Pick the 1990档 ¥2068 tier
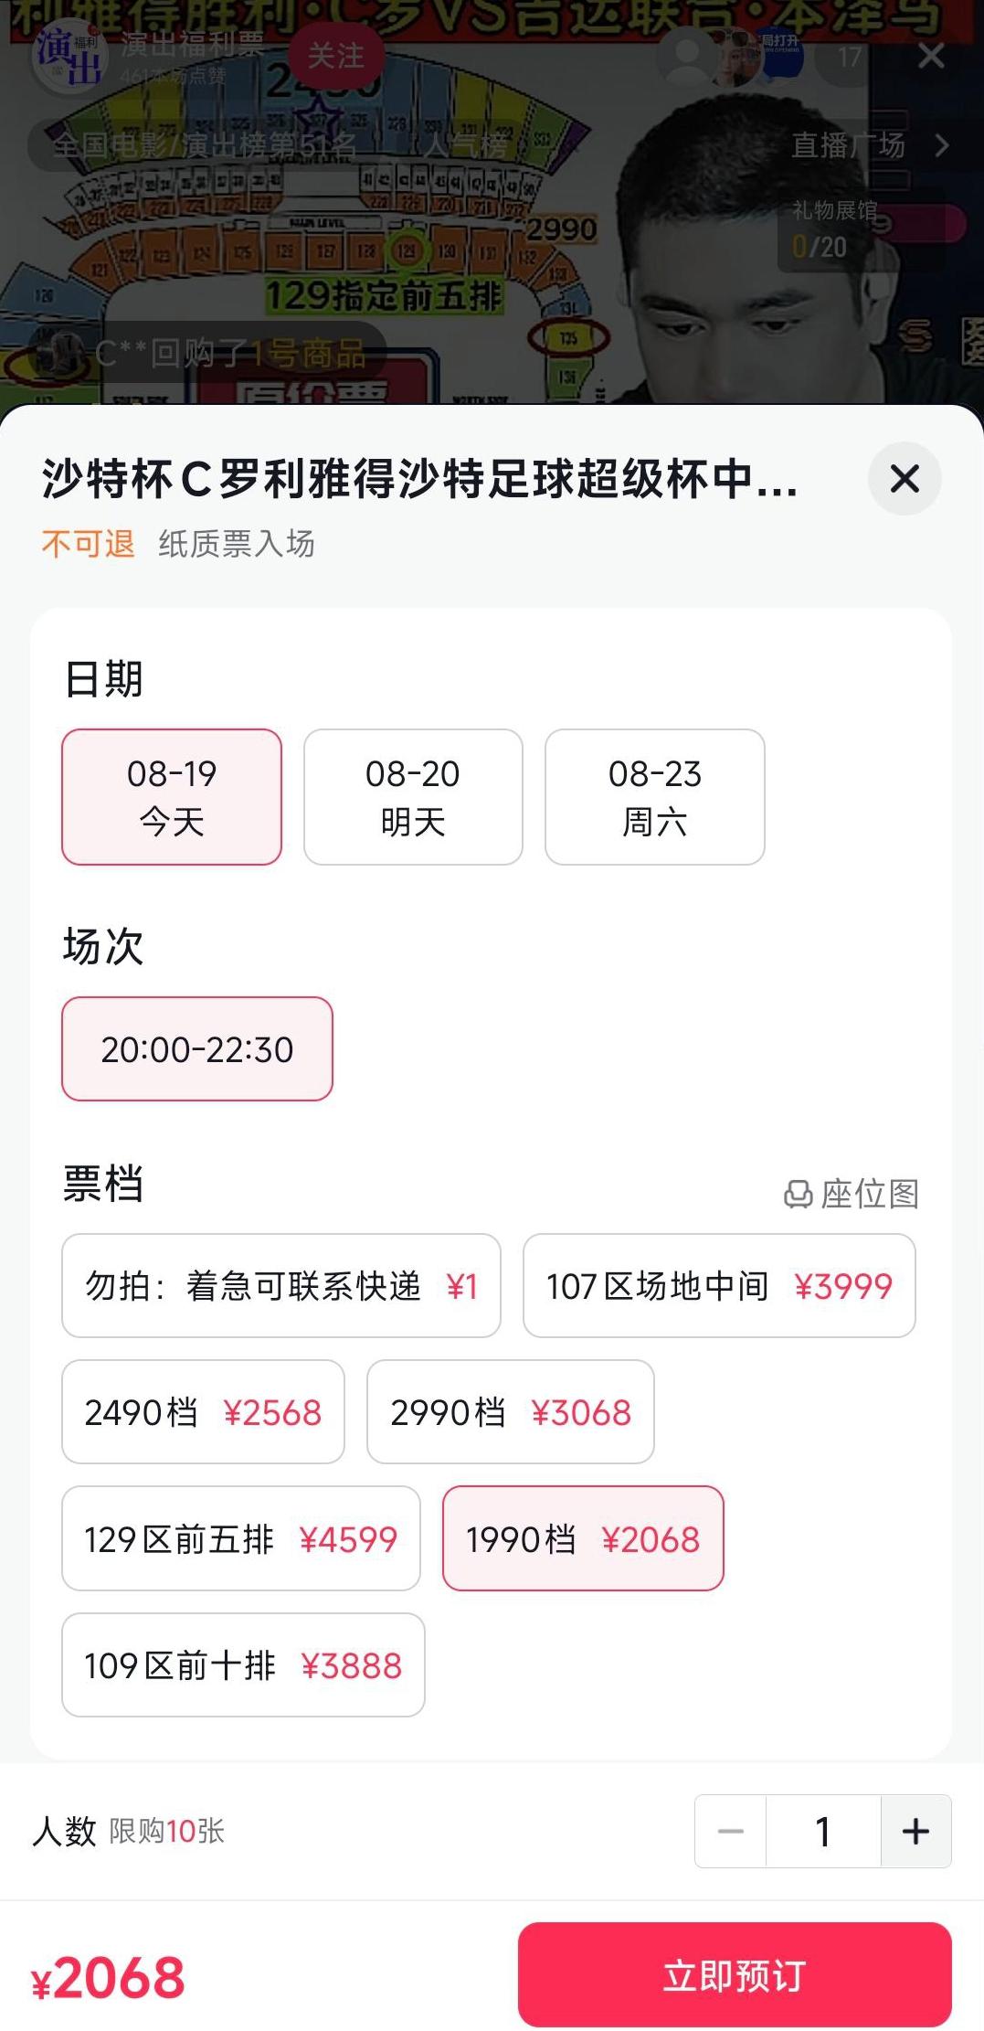The height and width of the screenshot is (2031, 984). [583, 1538]
